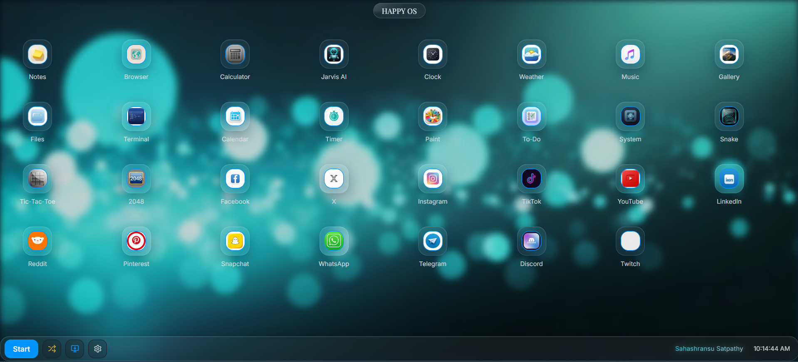Open settings gear in taskbar

coord(98,349)
